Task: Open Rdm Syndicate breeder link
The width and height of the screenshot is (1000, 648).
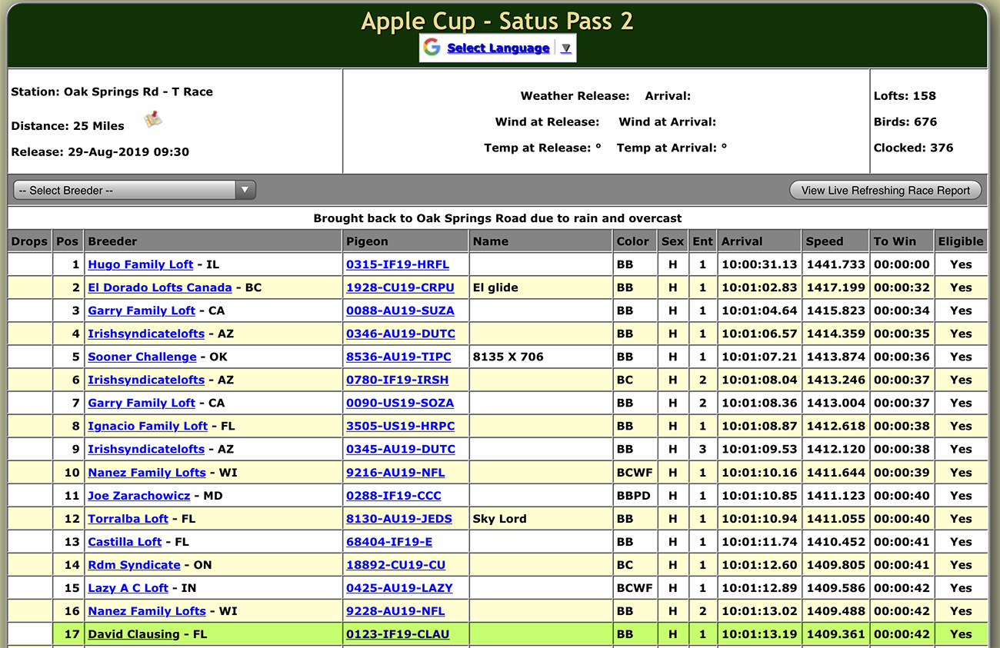Action: click(x=134, y=565)
